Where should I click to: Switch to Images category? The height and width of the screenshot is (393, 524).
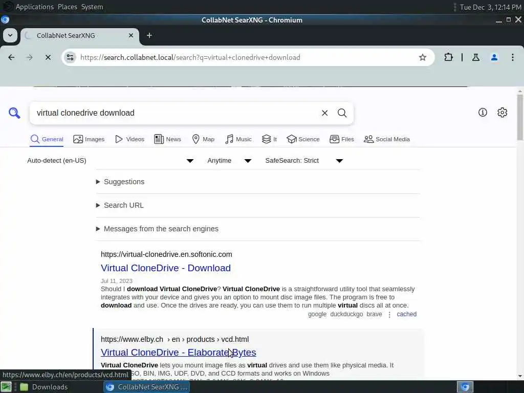(x=89, y=139)
